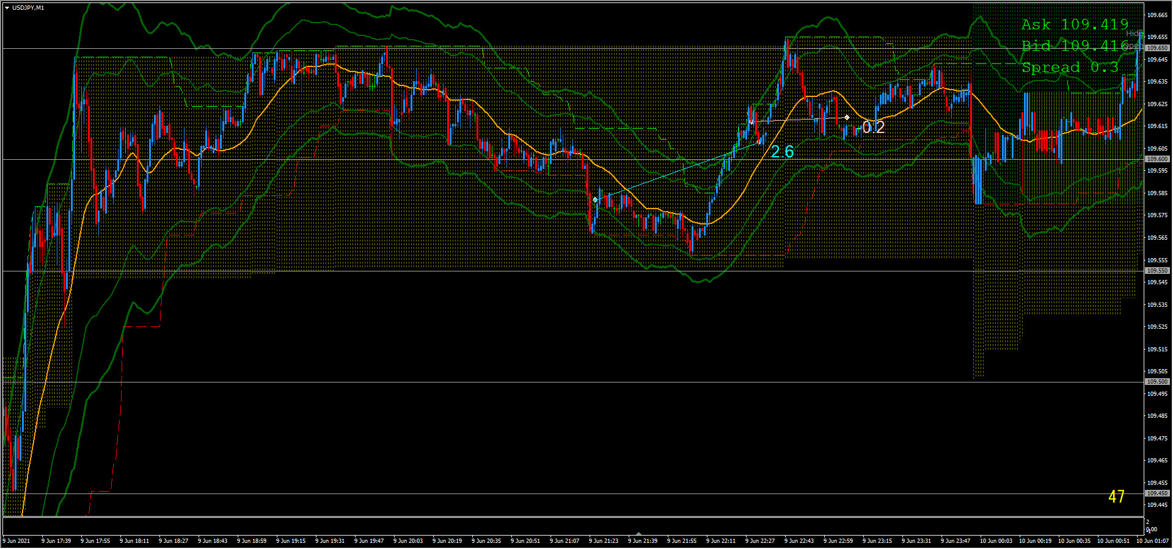Click the chart shift triangle on time axis
The width and height of the screenshot is (1173, 549).
(x=638, y=533)
